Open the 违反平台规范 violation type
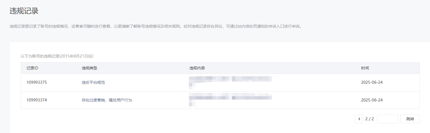This screenshot has height=133, width=430. click(93, 82)
